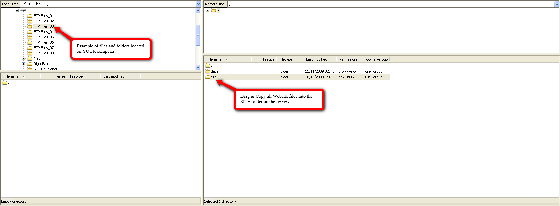
Task: Click the FTP Files_01 folder icon
Action: tap(30, 16)
